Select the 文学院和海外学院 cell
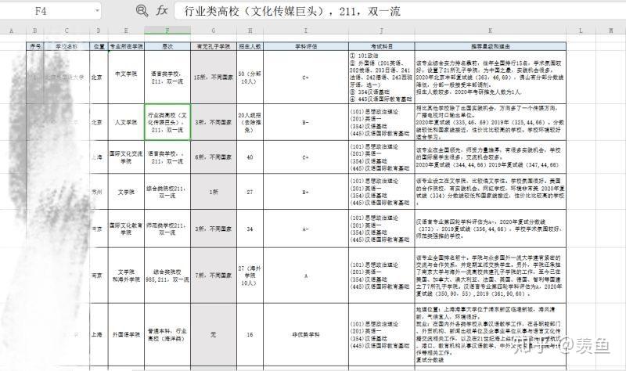The image size is (626, 371). 126,276
